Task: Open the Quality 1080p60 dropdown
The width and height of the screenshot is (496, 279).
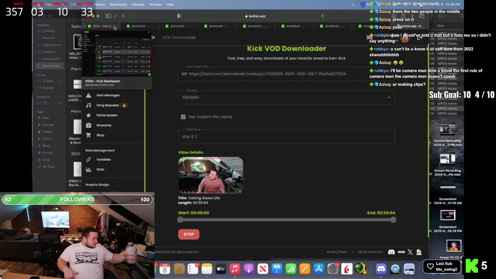Action: [x=287, y=97]
